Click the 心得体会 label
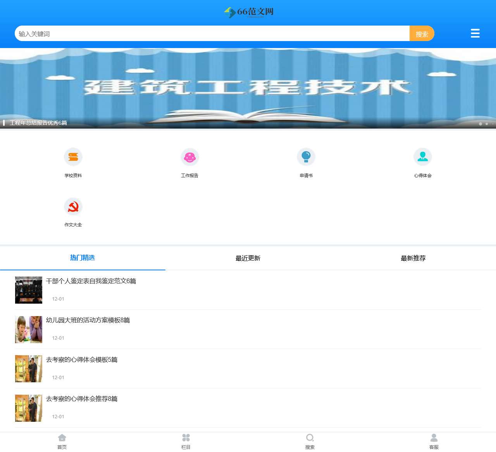The width and height of the screenshot is (496, 452). click(423, 176)
